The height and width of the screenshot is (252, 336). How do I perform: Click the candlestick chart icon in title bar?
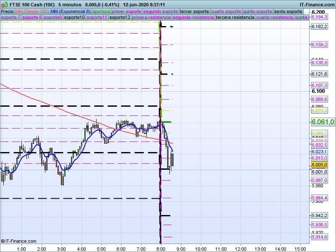[5, 5]
